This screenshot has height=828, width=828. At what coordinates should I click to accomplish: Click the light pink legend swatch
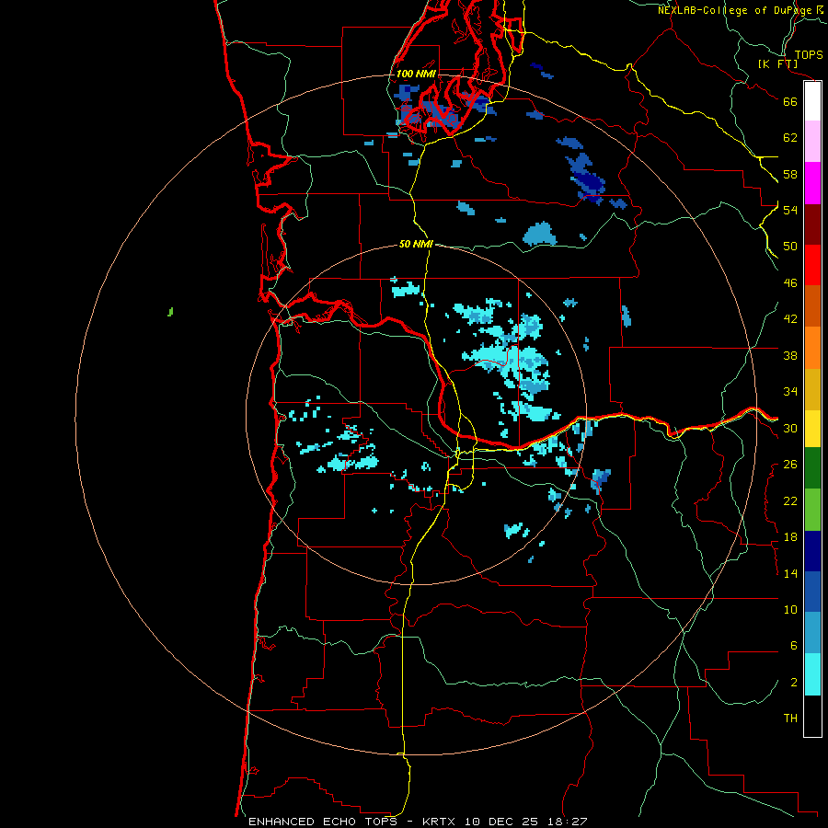pyautogui.click(x=812, y=142)
